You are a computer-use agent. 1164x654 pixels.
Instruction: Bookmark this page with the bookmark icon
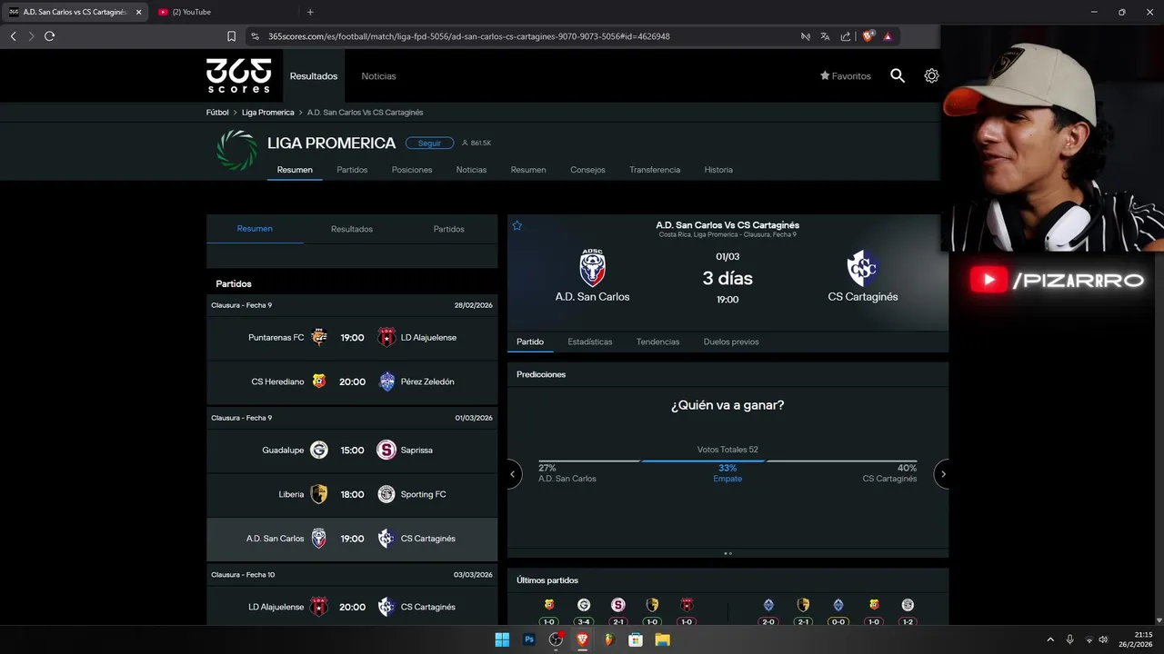click(x=231, y=36)
